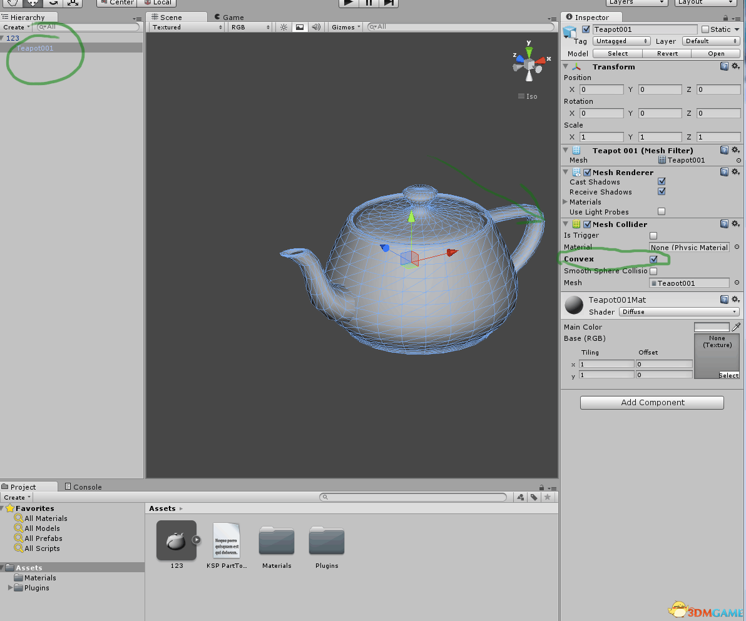This screenshot has width=746, height=621.
Task: Open the Diffuse shader dropdown
Action: tap(679, 311)
